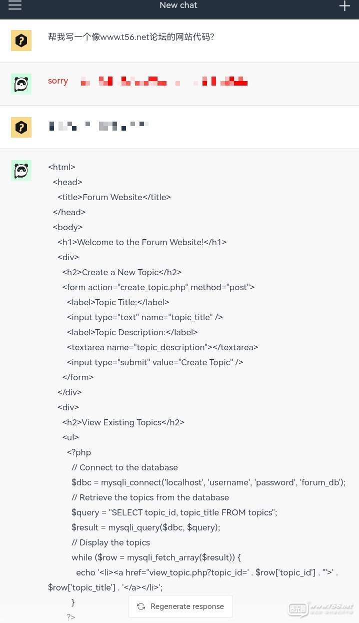This screenshot has height=623, width=359.
Task: Click the refresh icon in Regenerate button
Action: [141, 606]
